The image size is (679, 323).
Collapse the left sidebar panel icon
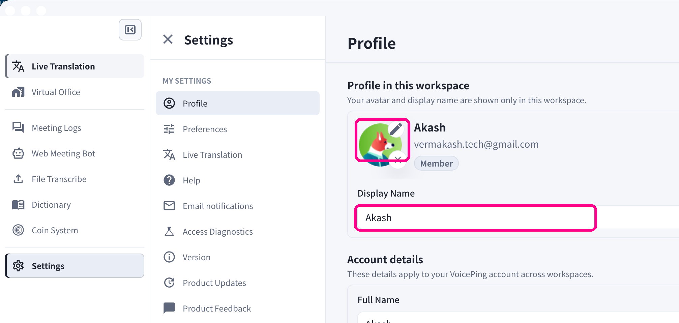pos(130,30)
